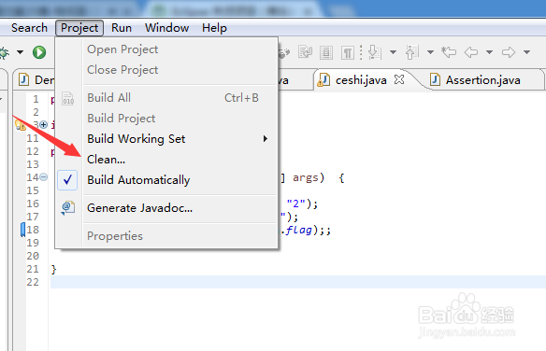546x351 pixels.
Task: Toggle Block Selection Mode icon
Action: pos(326,53)
